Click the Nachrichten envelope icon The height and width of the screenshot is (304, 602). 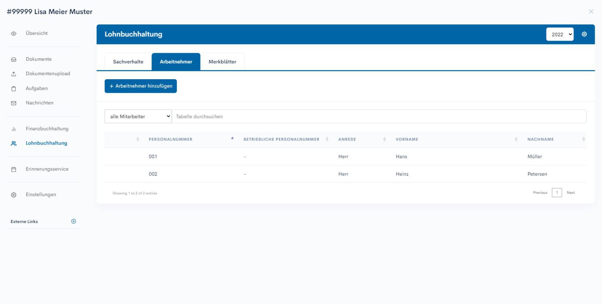[14, 103]
